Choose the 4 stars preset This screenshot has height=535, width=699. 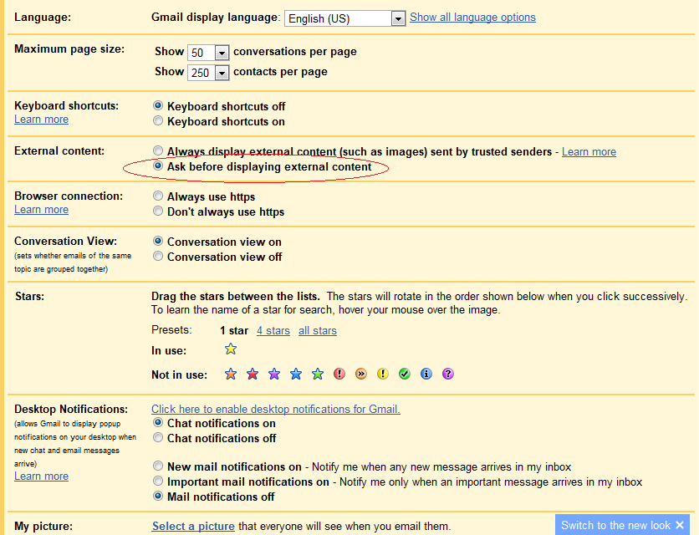[273, 330]
